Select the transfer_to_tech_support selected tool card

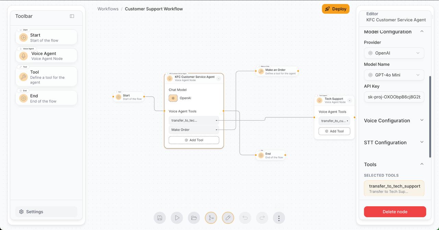tap(394, 189)
